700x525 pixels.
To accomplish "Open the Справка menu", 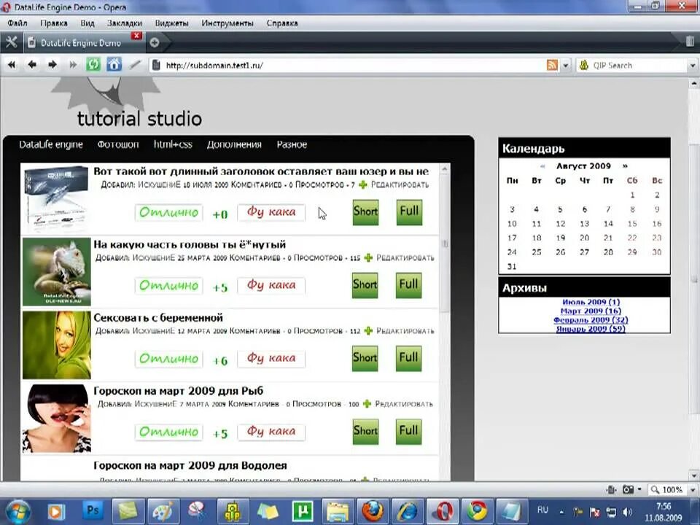I will tap(282, 23).
